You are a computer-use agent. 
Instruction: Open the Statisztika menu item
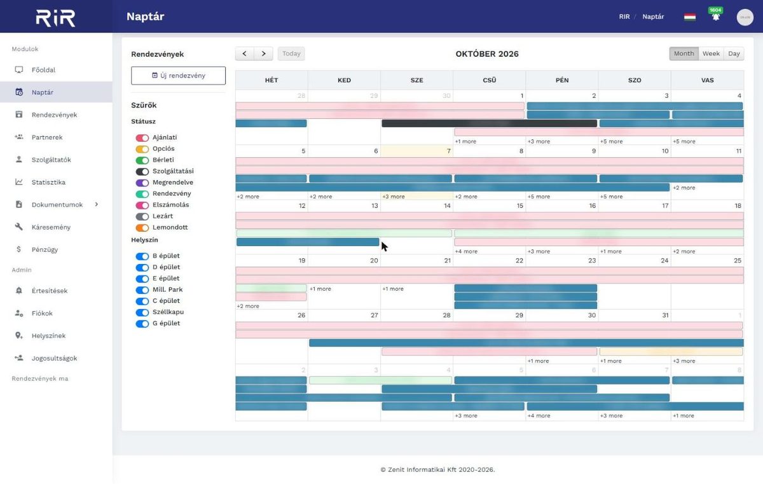[48, 182]
